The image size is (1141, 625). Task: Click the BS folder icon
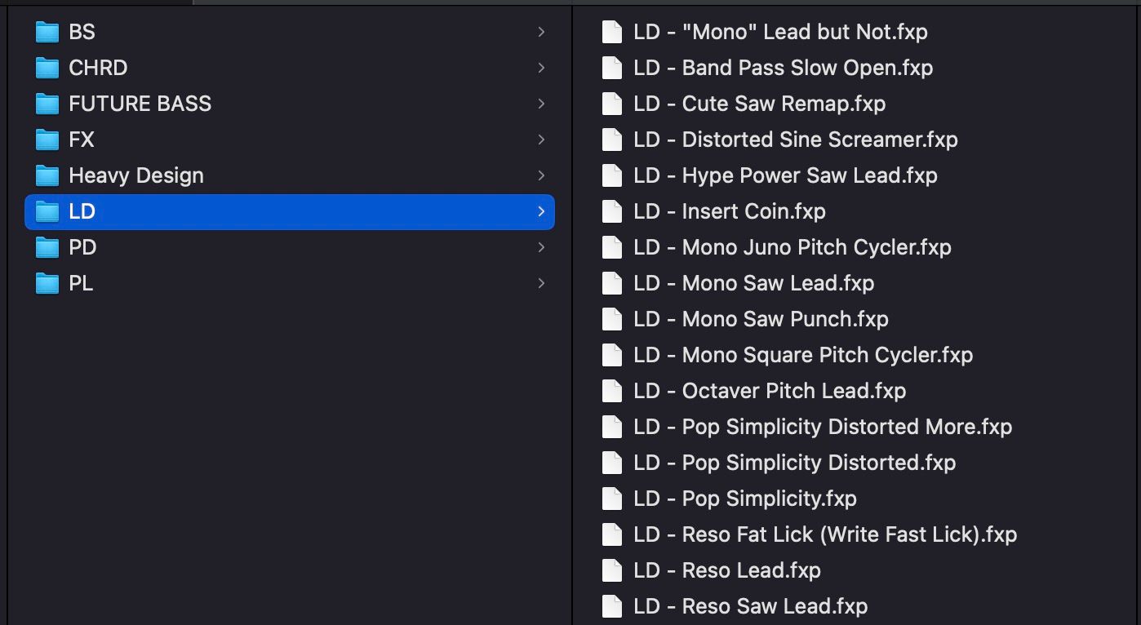point(47,32)
